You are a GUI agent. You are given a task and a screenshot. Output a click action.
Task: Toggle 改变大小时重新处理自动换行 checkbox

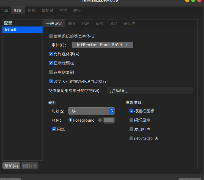pyautogui.click(x=51, y=81)
